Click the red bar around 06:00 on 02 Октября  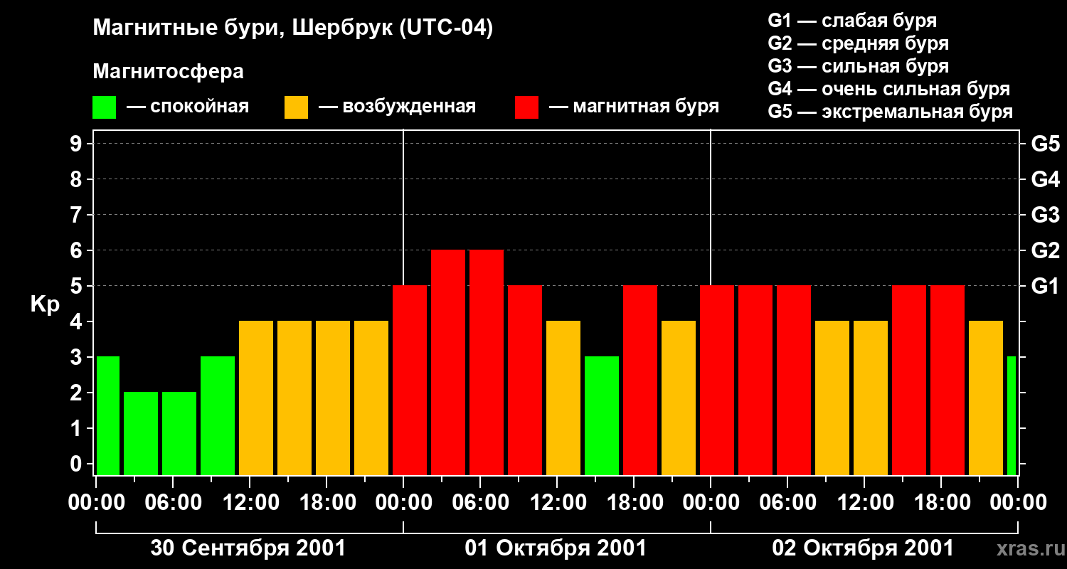[794, 381]
